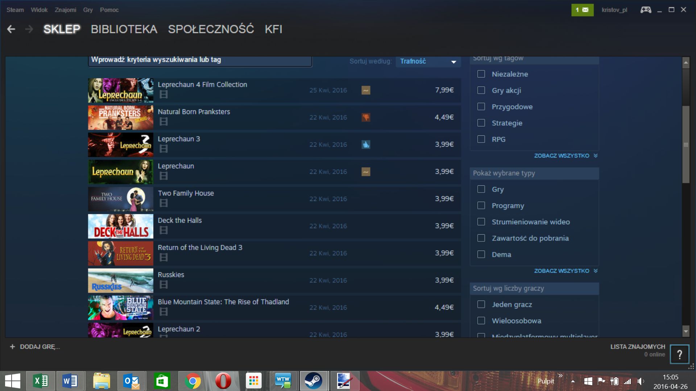Screen dimensions: 696x391
Task: Open Chrome from the taskbar
Action: tap(192, 381)
